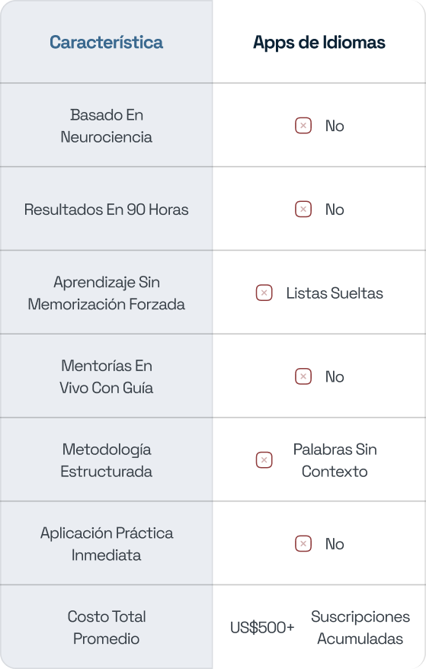Screen dimensions: 426x669
Task: Click the X icon in Basado En Neurociencia row
Action: (x=303, y=126)
